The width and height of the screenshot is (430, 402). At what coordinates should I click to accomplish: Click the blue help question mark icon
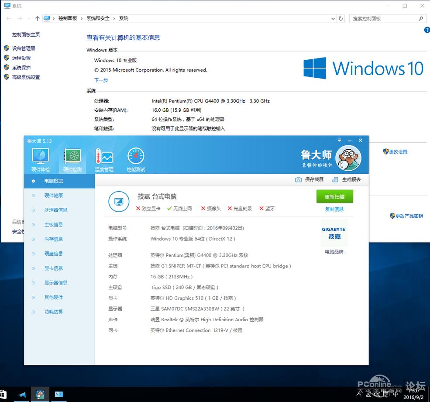pyautogui.click(x=427, y=30)
